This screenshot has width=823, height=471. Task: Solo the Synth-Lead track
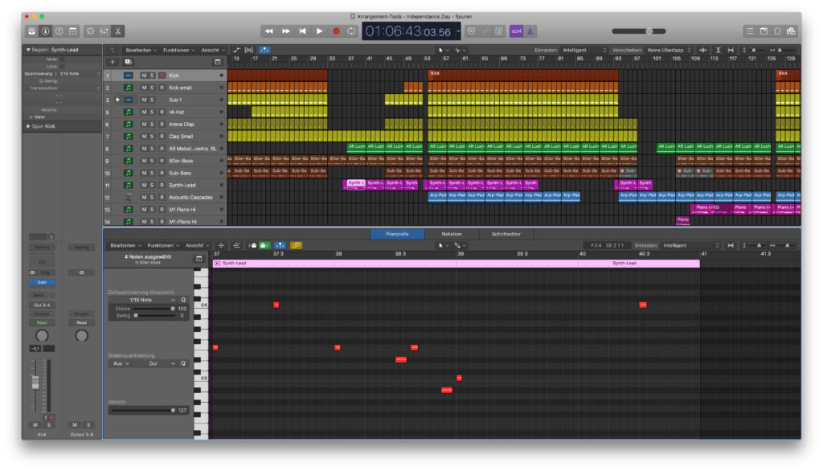pyautogui.click(x=152, y=186)
